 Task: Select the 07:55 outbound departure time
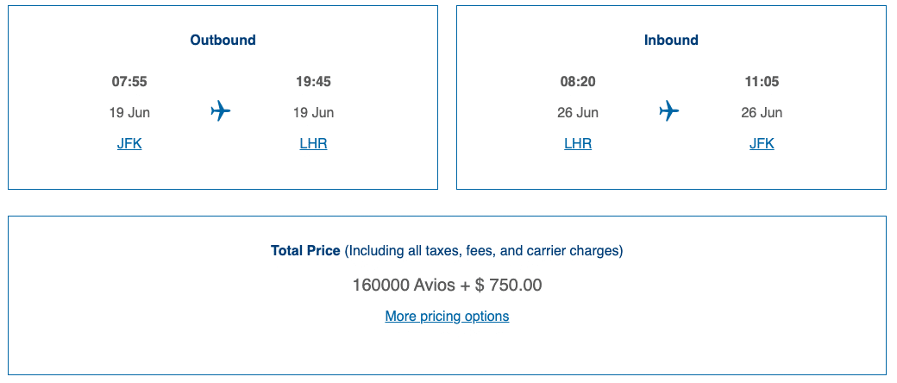click(x=129, y=82)
